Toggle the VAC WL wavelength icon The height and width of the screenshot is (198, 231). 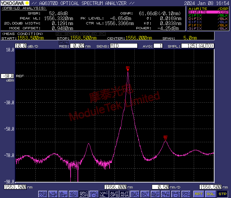pyautogui.click(x=104, y=194)
